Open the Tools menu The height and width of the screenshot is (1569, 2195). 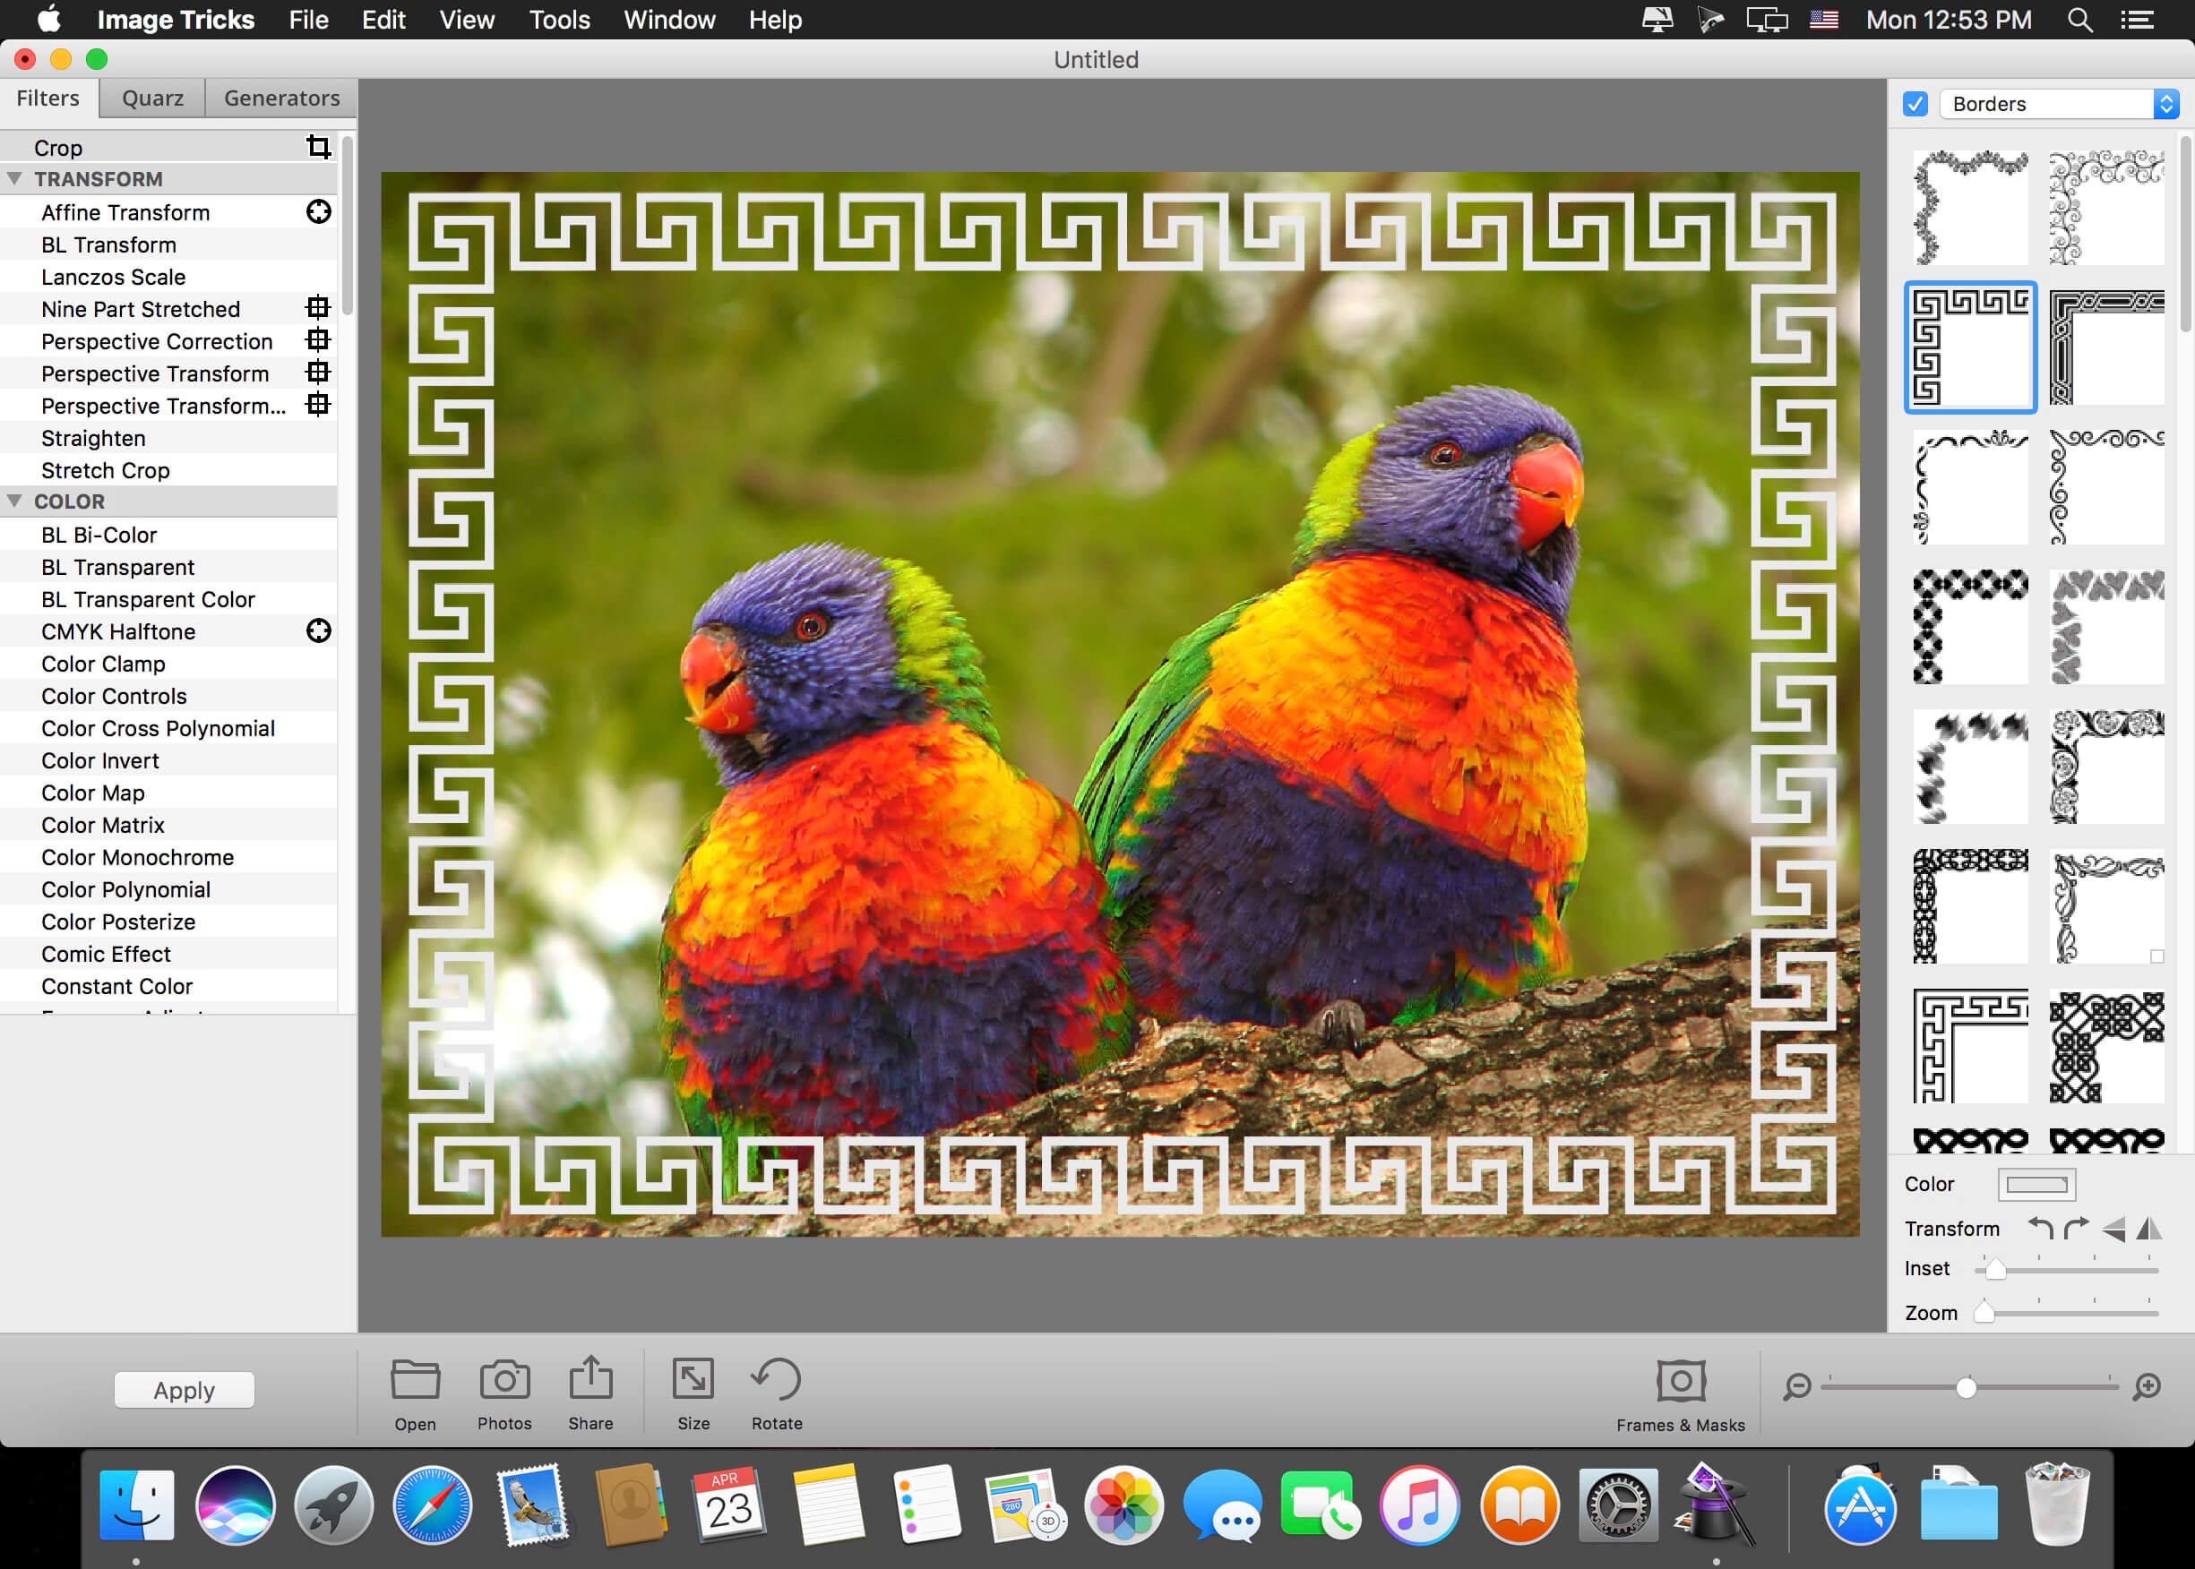(559, 20)
